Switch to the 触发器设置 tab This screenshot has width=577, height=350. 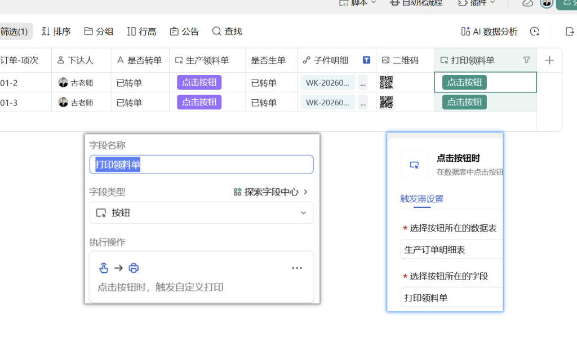421,199
